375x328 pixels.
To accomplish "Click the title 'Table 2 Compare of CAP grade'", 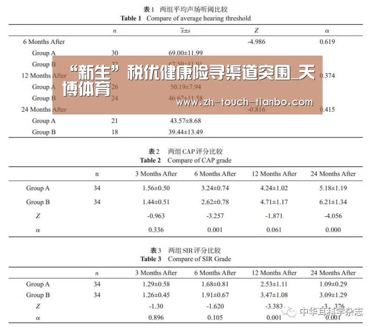I will [x=186, y=160].
